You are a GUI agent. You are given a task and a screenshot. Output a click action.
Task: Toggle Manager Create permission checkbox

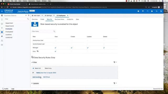(x=72, y=48)
